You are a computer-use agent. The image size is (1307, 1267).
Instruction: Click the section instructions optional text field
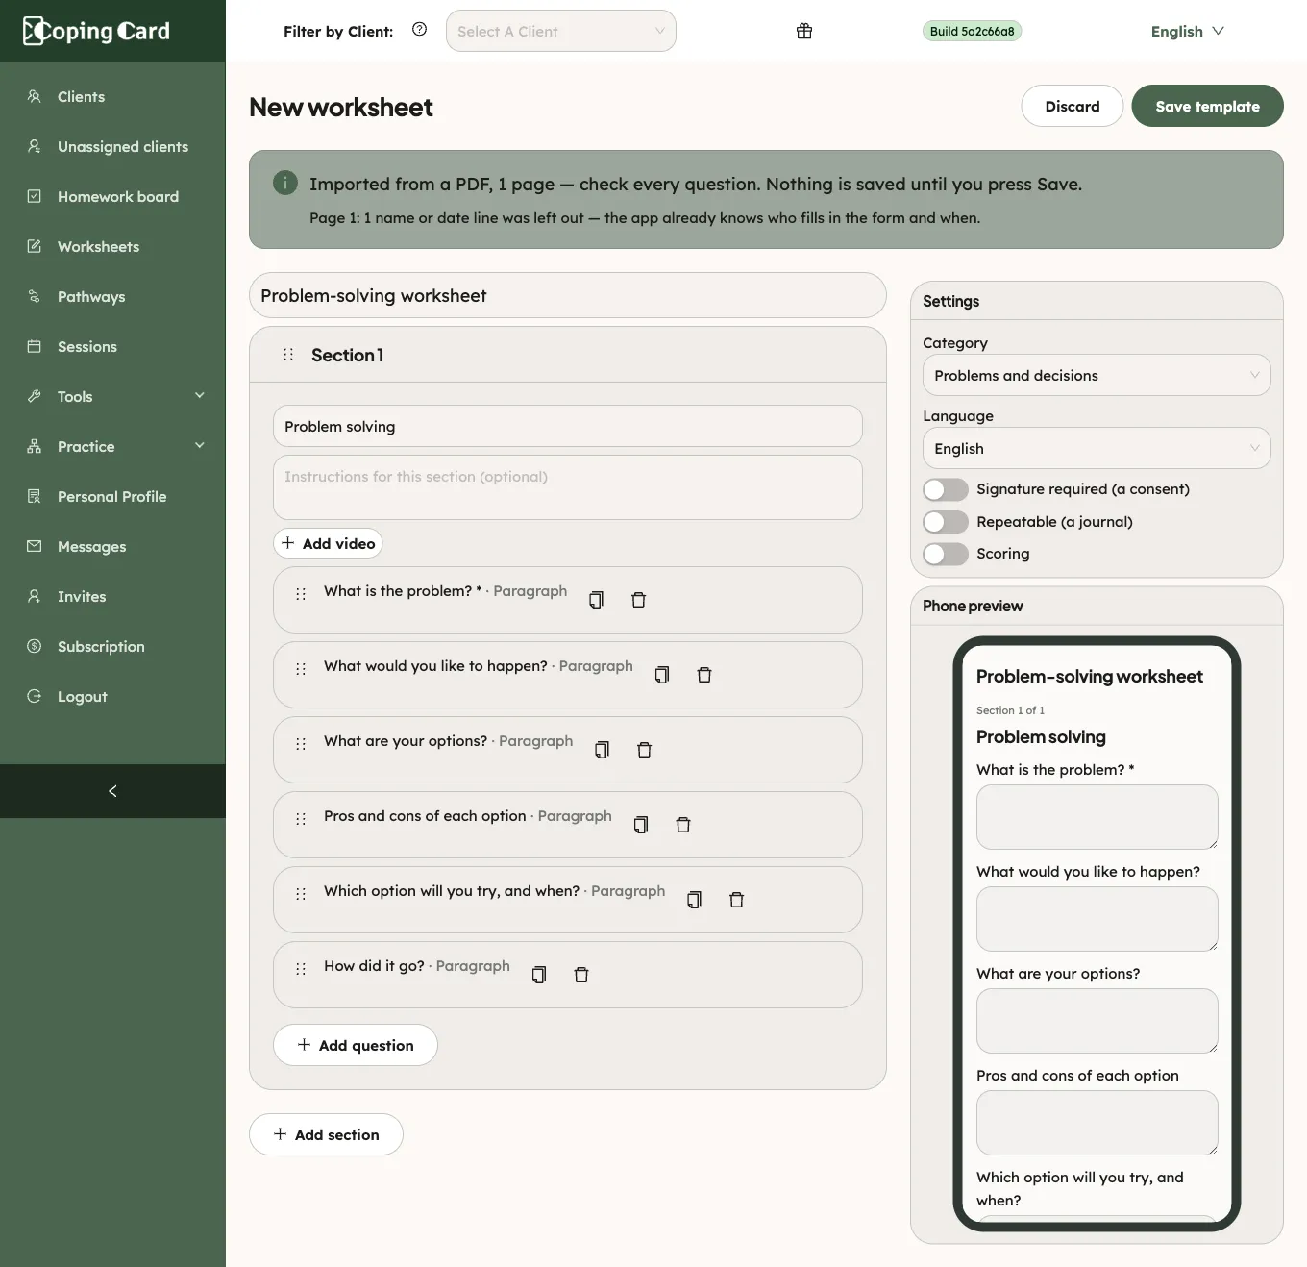coord(567,487)
